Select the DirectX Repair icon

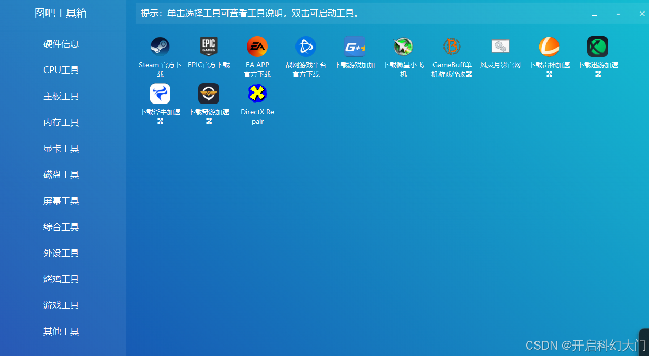pyautogui.click(x=257, y=94)
